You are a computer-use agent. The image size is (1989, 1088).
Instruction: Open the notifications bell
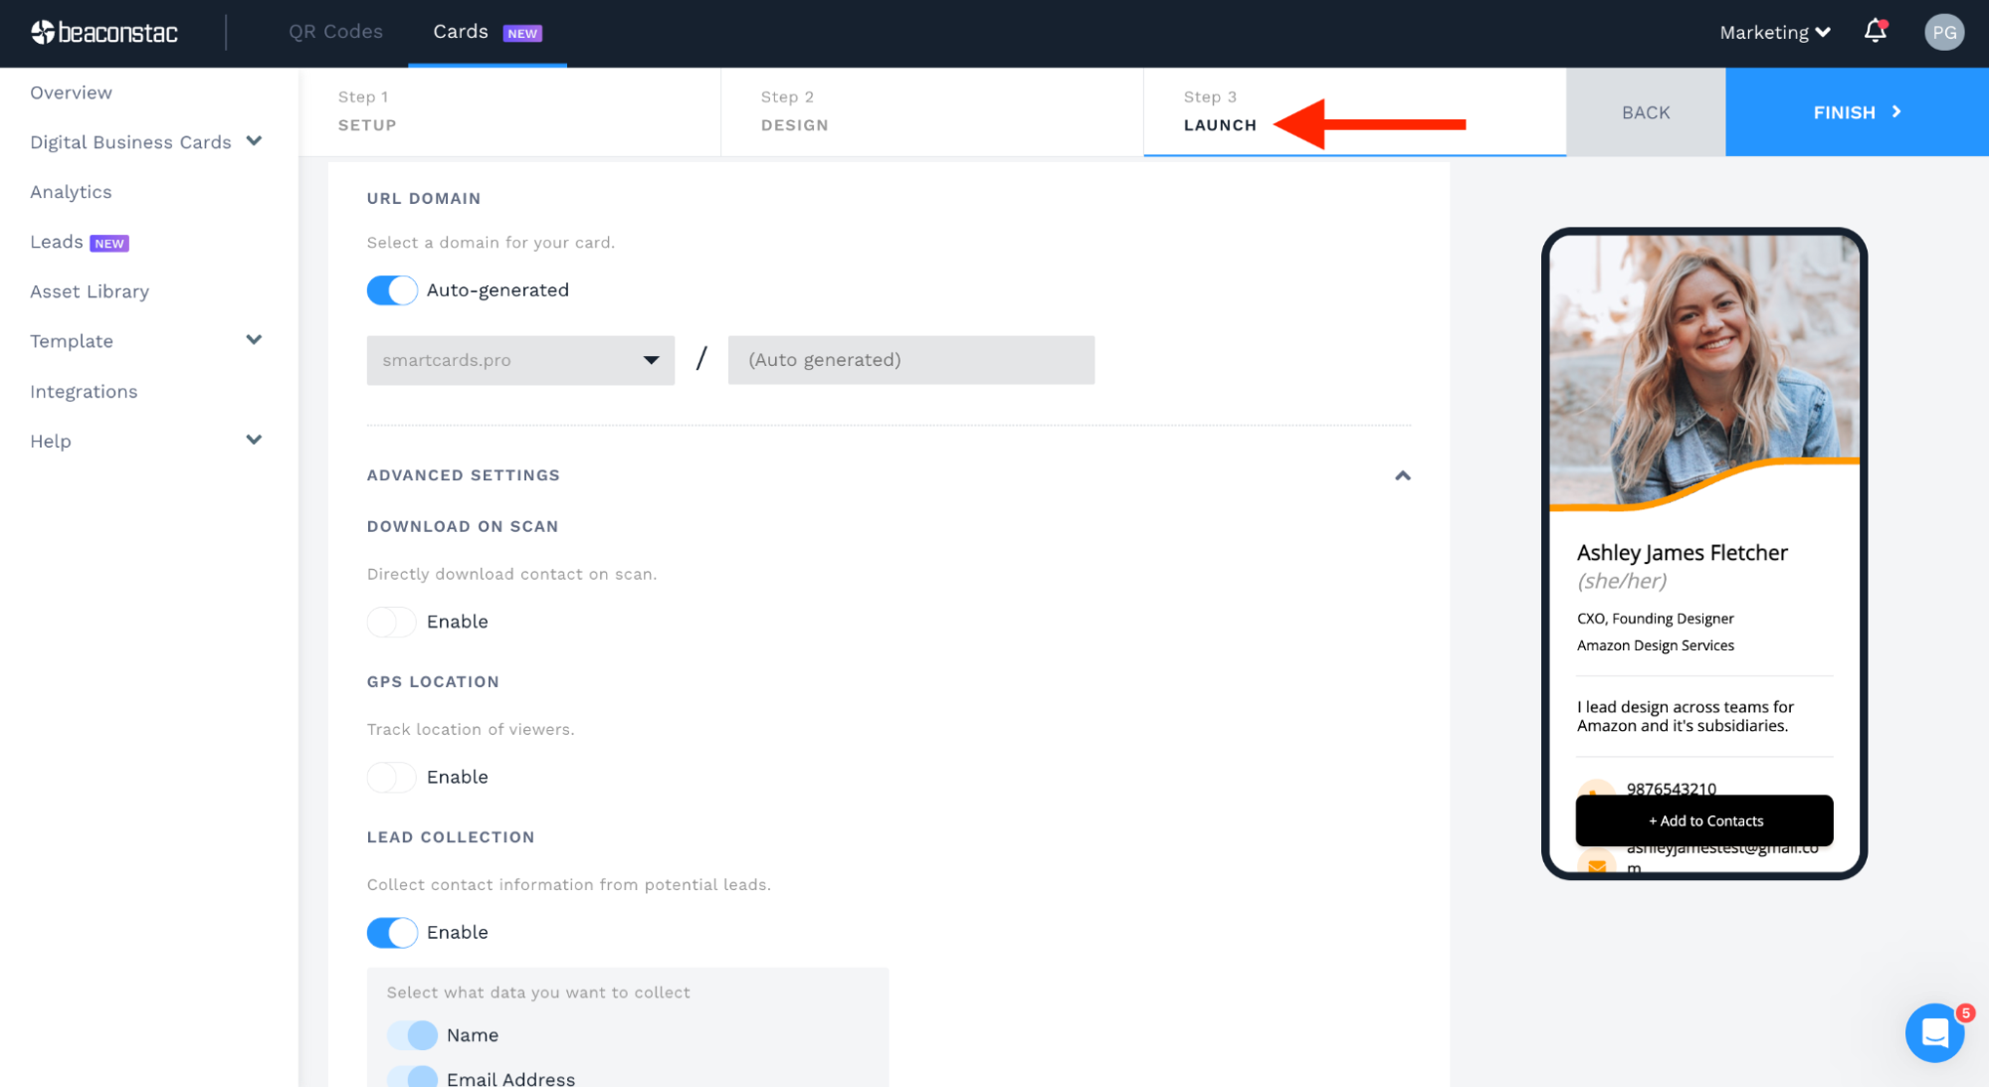coord(1876,32)
